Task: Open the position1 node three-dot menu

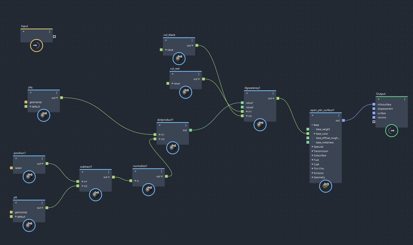Action: click(42, 159)
